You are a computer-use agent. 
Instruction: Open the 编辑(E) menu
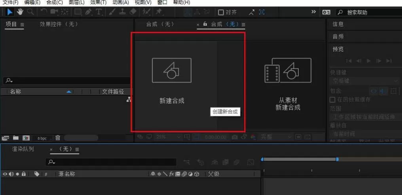click(32, 2)
